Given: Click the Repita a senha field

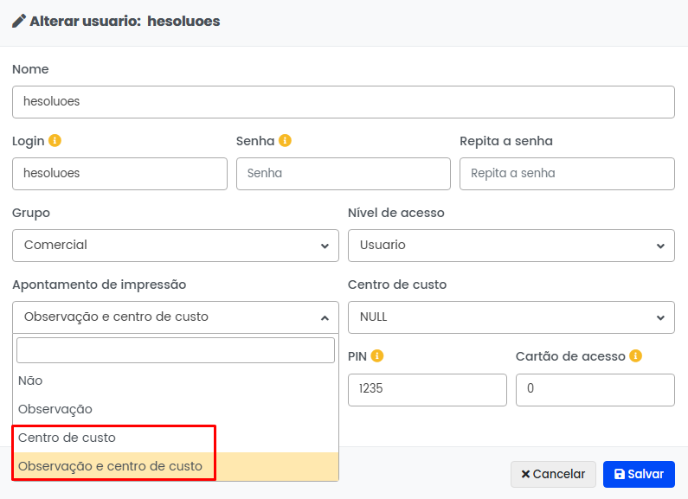Looking at the screenshot, I should pos(566,173).
